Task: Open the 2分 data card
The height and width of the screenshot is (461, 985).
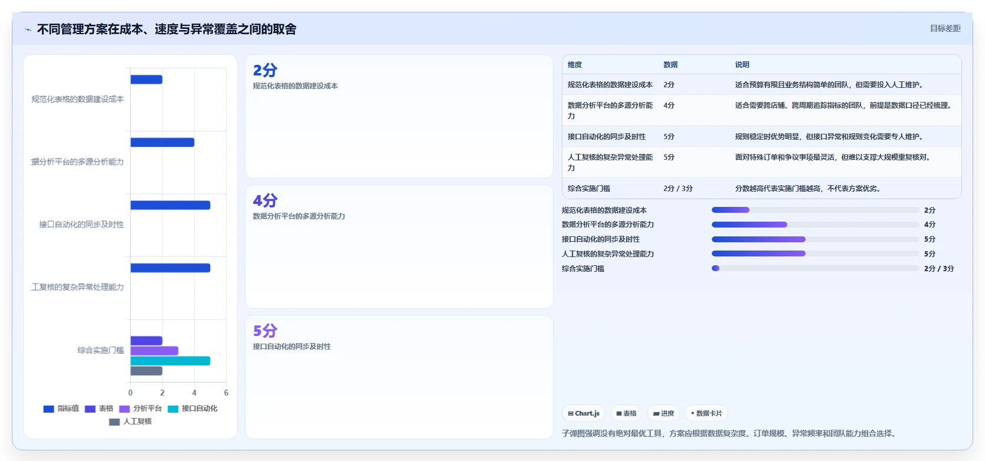Action: (399, 116)
